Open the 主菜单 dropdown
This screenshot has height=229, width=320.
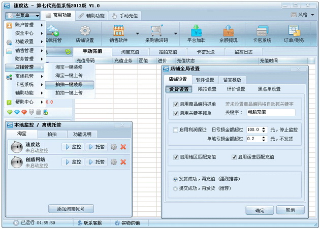[22, 16]
